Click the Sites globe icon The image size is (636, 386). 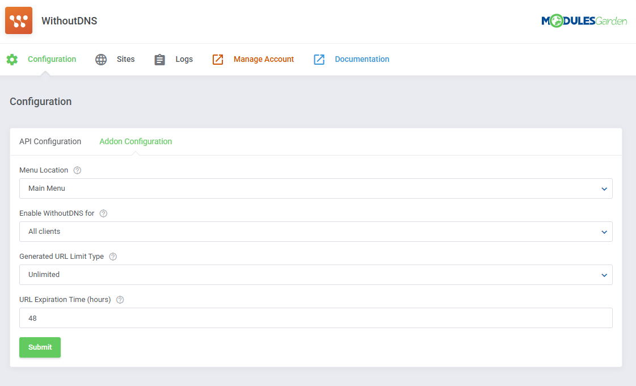[101, 59]
